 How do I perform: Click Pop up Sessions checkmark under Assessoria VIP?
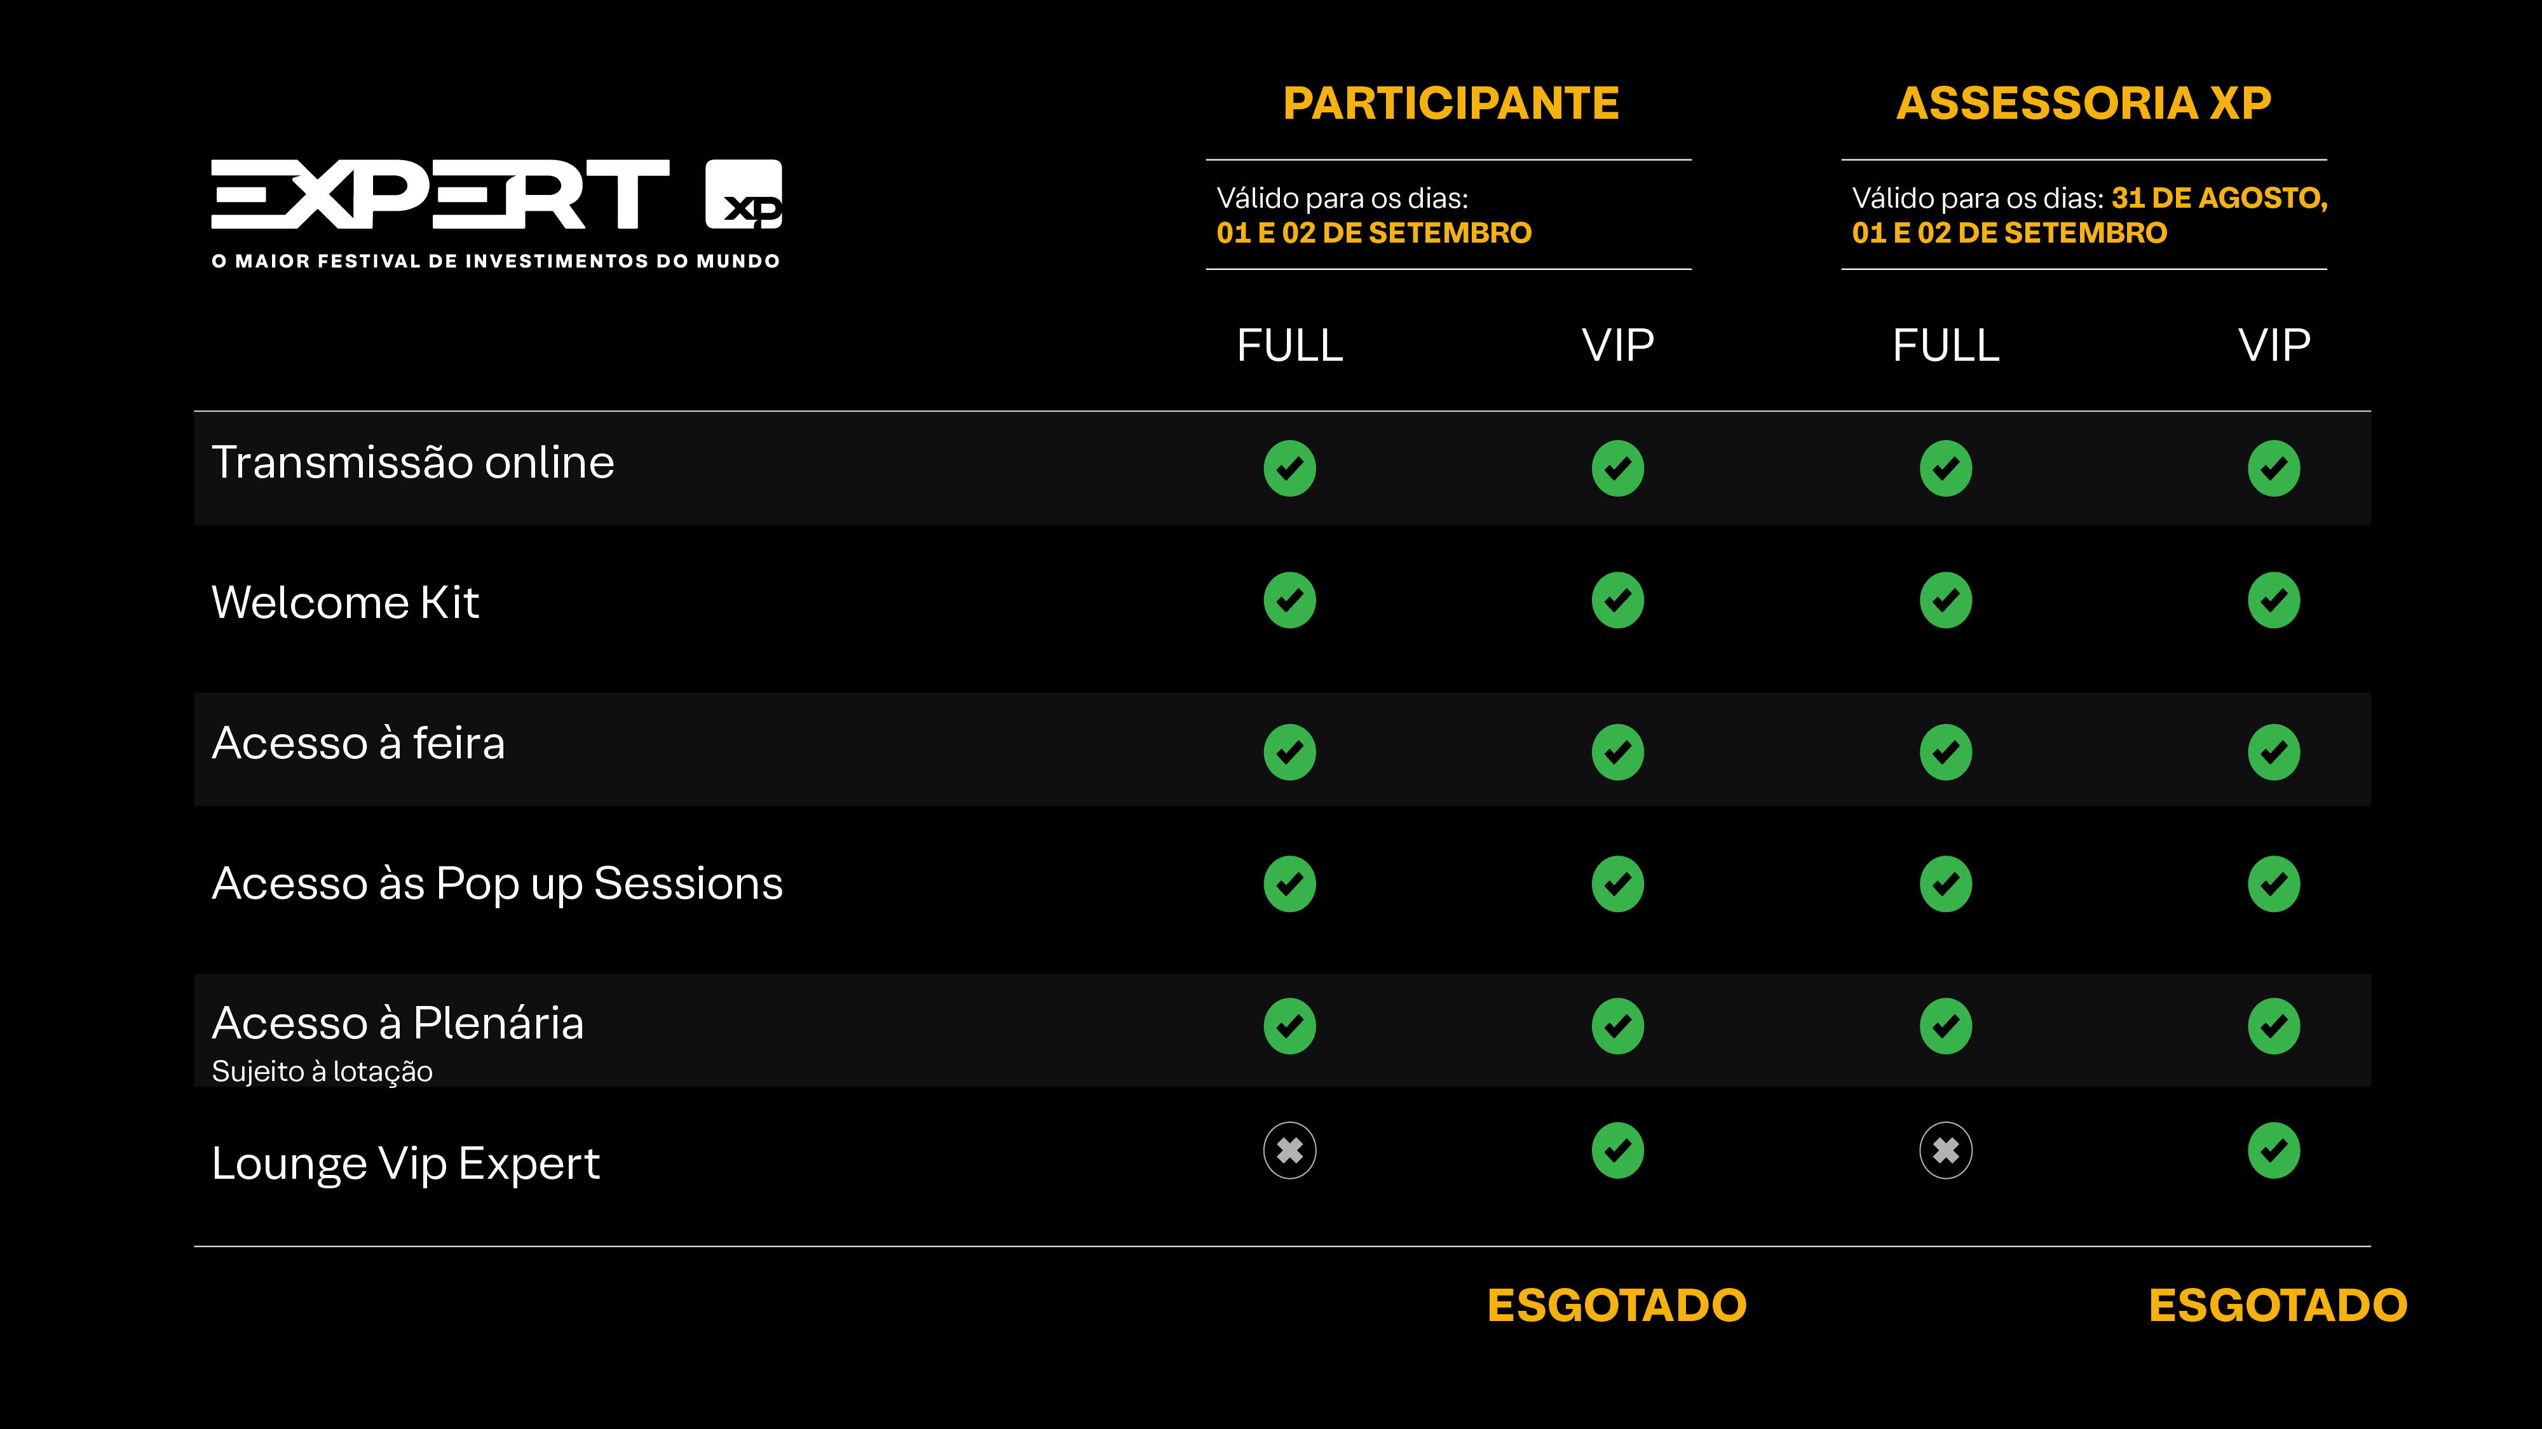[x=2274, y=883]
